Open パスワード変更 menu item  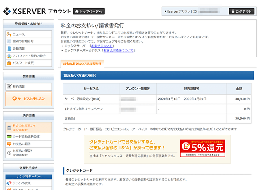coord(28,63)
